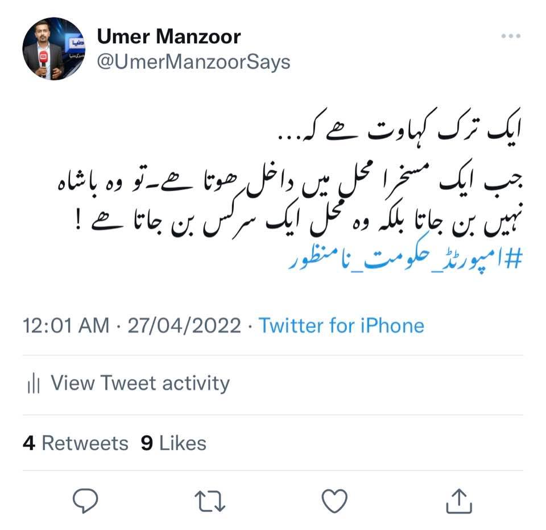View Tweet activity details

(140, 383)
